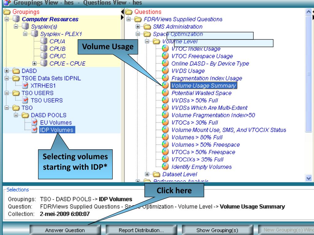Collapse the Computer Resources tree node

coord(7,19)
